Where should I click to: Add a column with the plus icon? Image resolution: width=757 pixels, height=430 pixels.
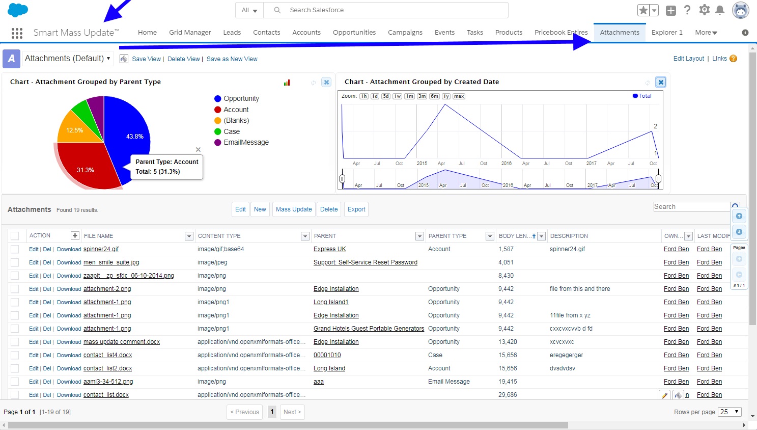point(75,235)
